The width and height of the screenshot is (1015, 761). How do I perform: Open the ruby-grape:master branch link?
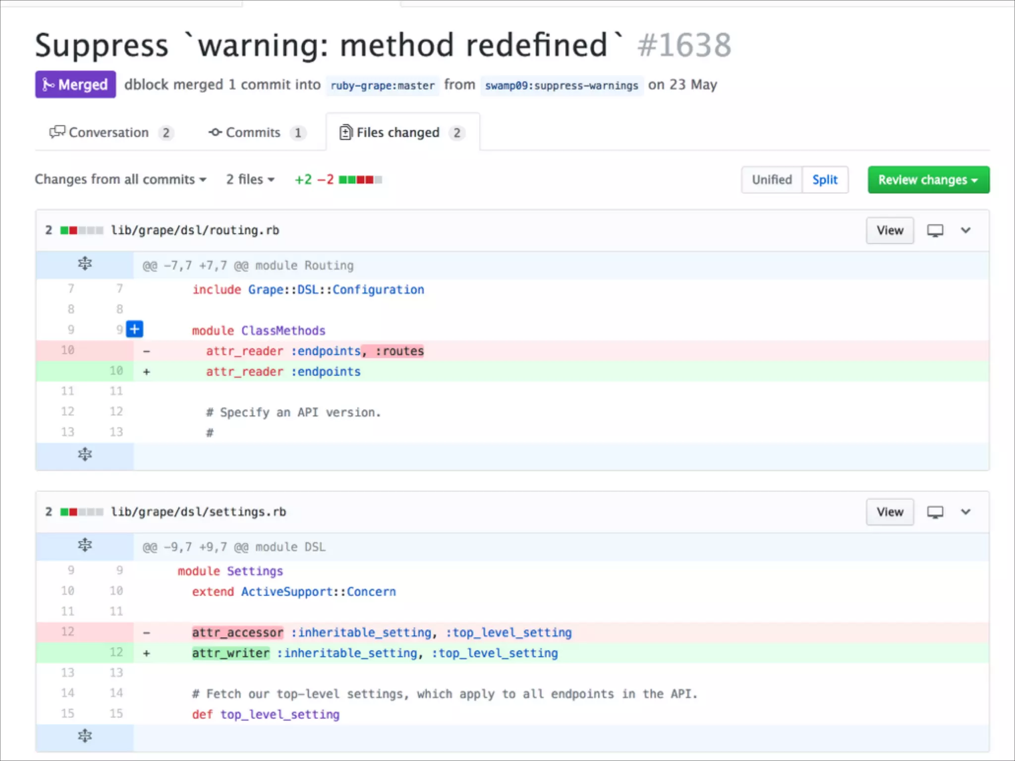tap(382, 86)
